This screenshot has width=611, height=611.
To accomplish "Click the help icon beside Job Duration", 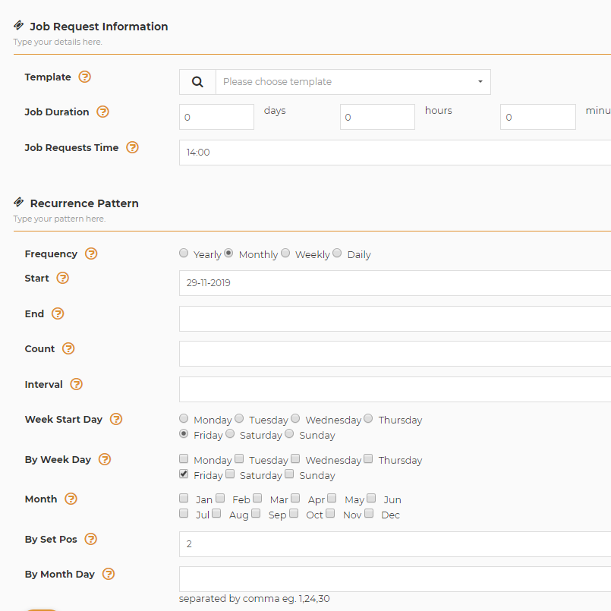I will (102, 112).
